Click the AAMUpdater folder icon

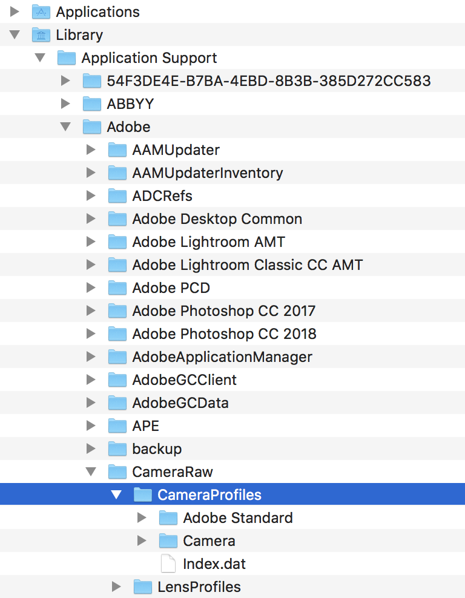click(x=117, y=150)
